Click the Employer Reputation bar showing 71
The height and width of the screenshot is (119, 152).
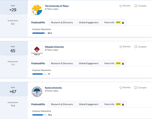(x=40, y=74)
